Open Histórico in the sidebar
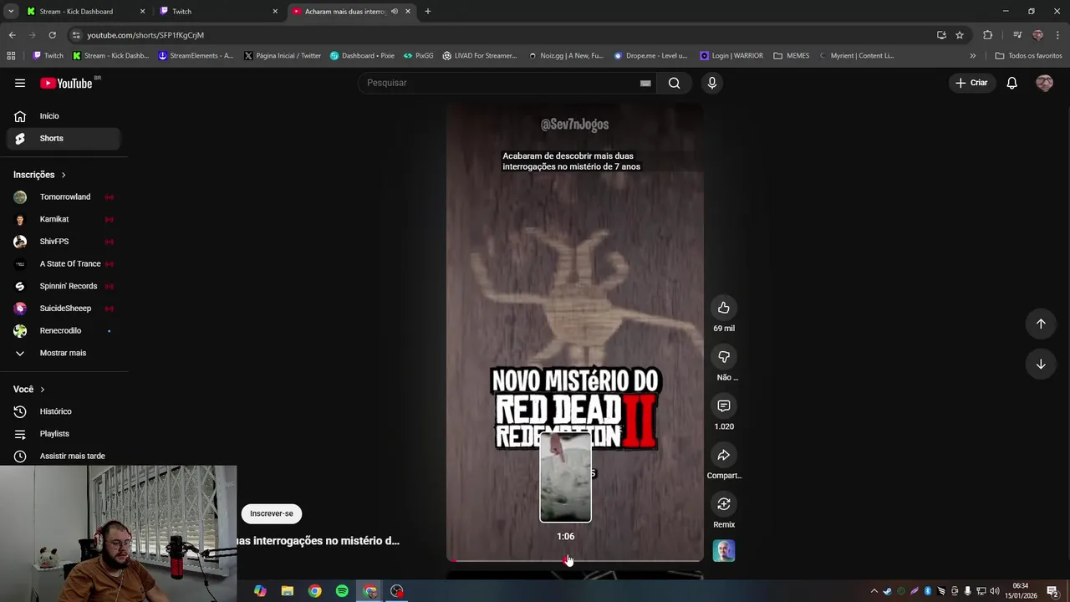Screen dimensions: 1070x602 tap(63, 411)
